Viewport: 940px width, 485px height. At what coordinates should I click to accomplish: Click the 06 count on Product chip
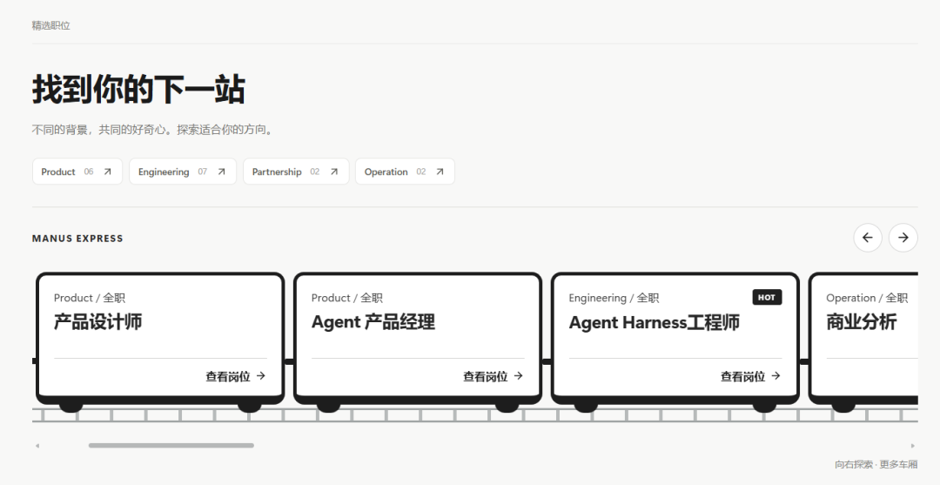(89, 172)
